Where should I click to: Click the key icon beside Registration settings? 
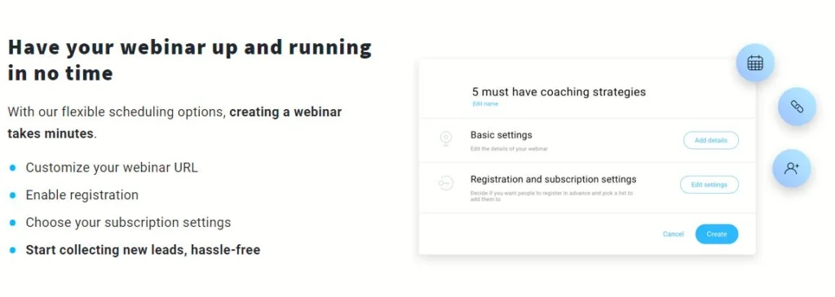(445, 183)
